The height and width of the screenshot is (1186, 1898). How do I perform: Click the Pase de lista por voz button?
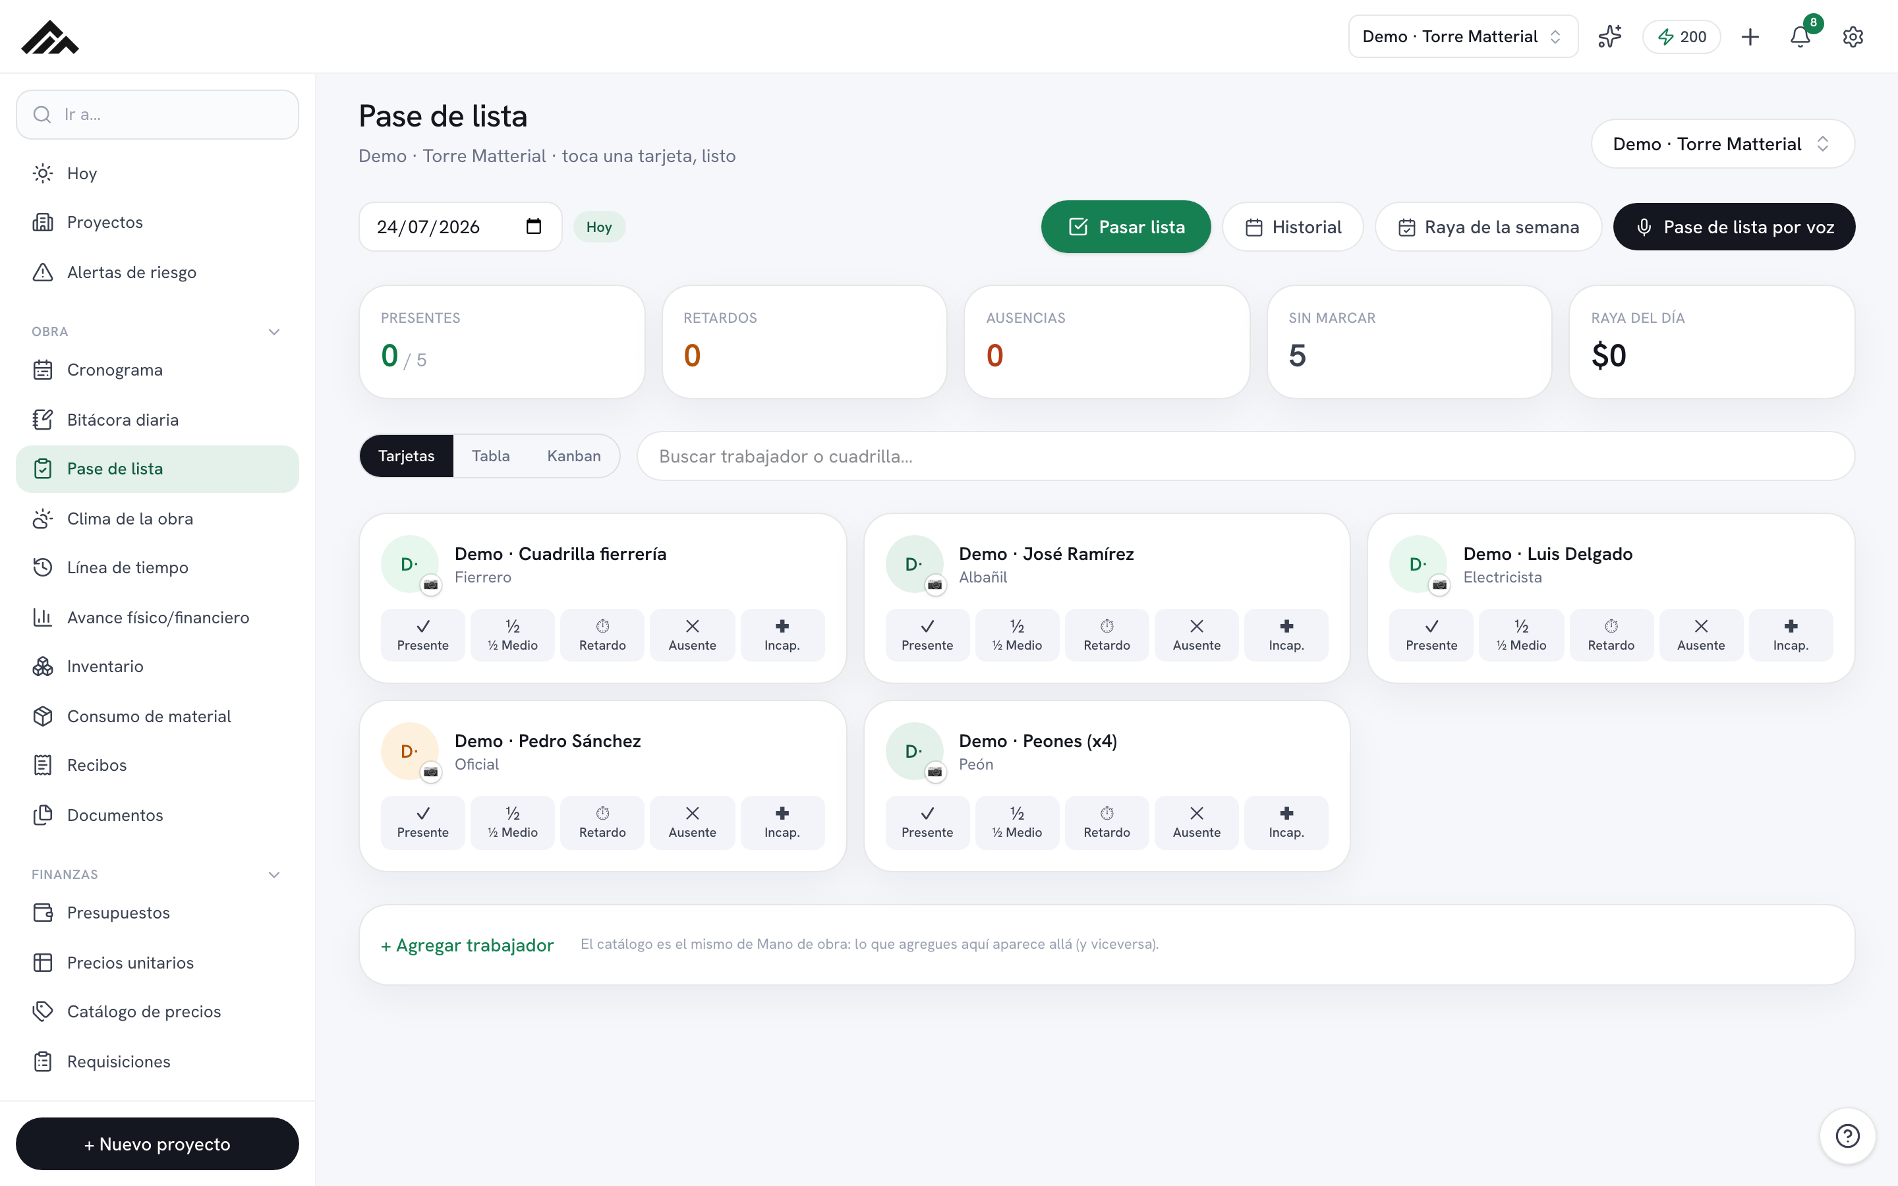pos(1733,227)
